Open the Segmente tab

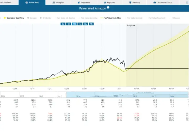click(84, 2)
